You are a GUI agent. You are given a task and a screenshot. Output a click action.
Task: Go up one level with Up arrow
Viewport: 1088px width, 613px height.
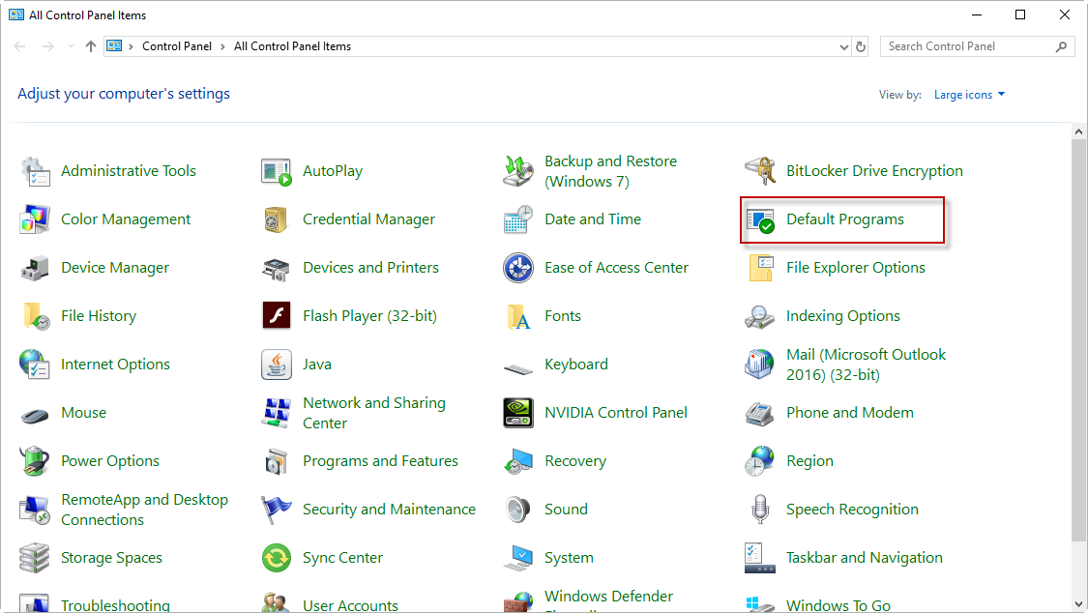tap(91, 46)
